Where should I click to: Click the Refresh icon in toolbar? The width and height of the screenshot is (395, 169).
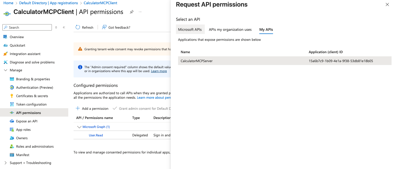pyautogui.click(x=78, y=27)
